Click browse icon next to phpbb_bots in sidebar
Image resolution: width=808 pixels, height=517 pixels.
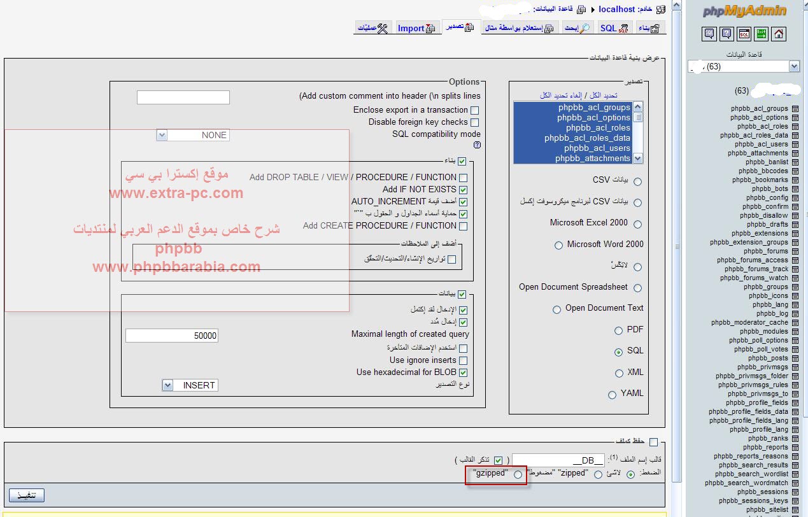(795, 189)
